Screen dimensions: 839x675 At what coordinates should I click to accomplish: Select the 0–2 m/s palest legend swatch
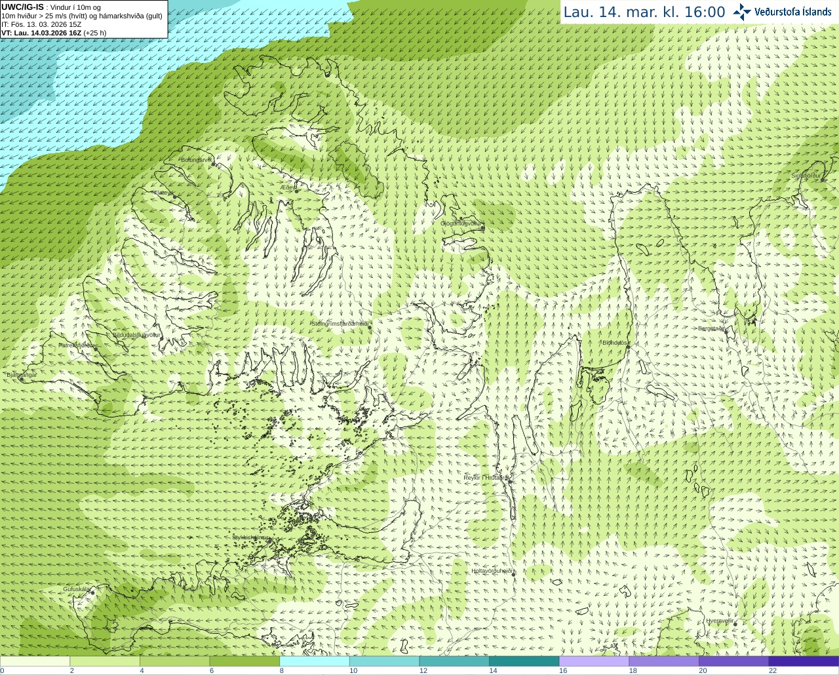[x=35, y=661]
